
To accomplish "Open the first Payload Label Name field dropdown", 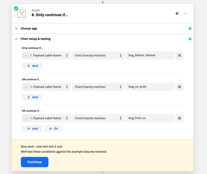I will (x=46, y=55).
